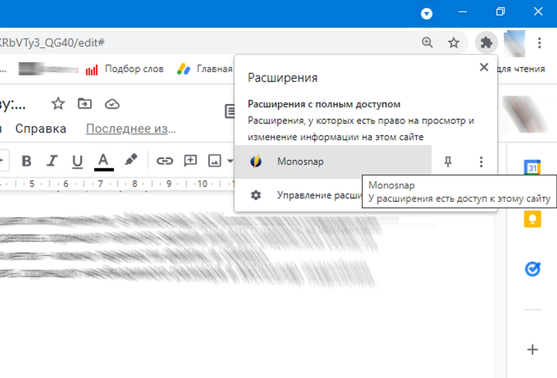The image size is (557, 378).
Task: Toggle bold formatting
Action: click(26, 161)
